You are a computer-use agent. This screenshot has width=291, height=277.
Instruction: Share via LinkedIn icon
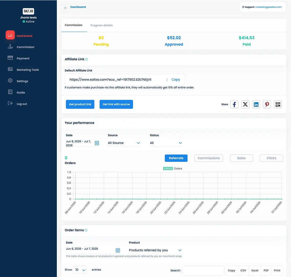coord(256,104)
